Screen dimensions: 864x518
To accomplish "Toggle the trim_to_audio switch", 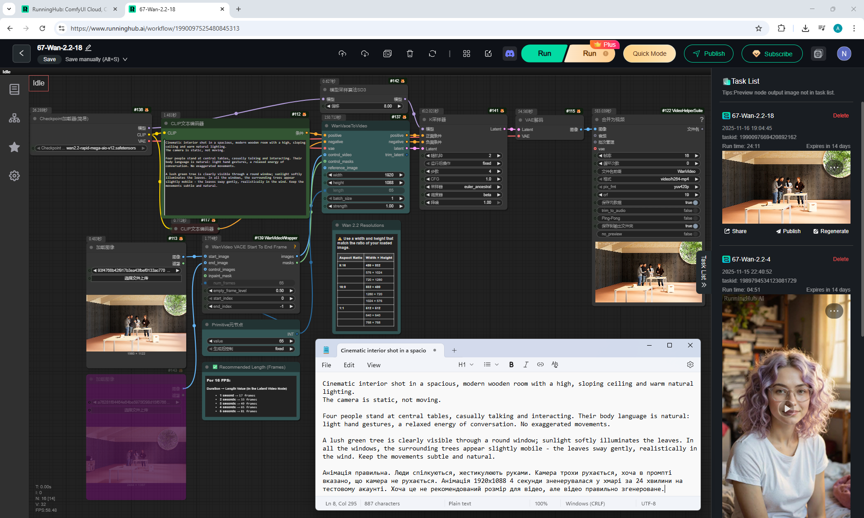I will coord(696,211).
